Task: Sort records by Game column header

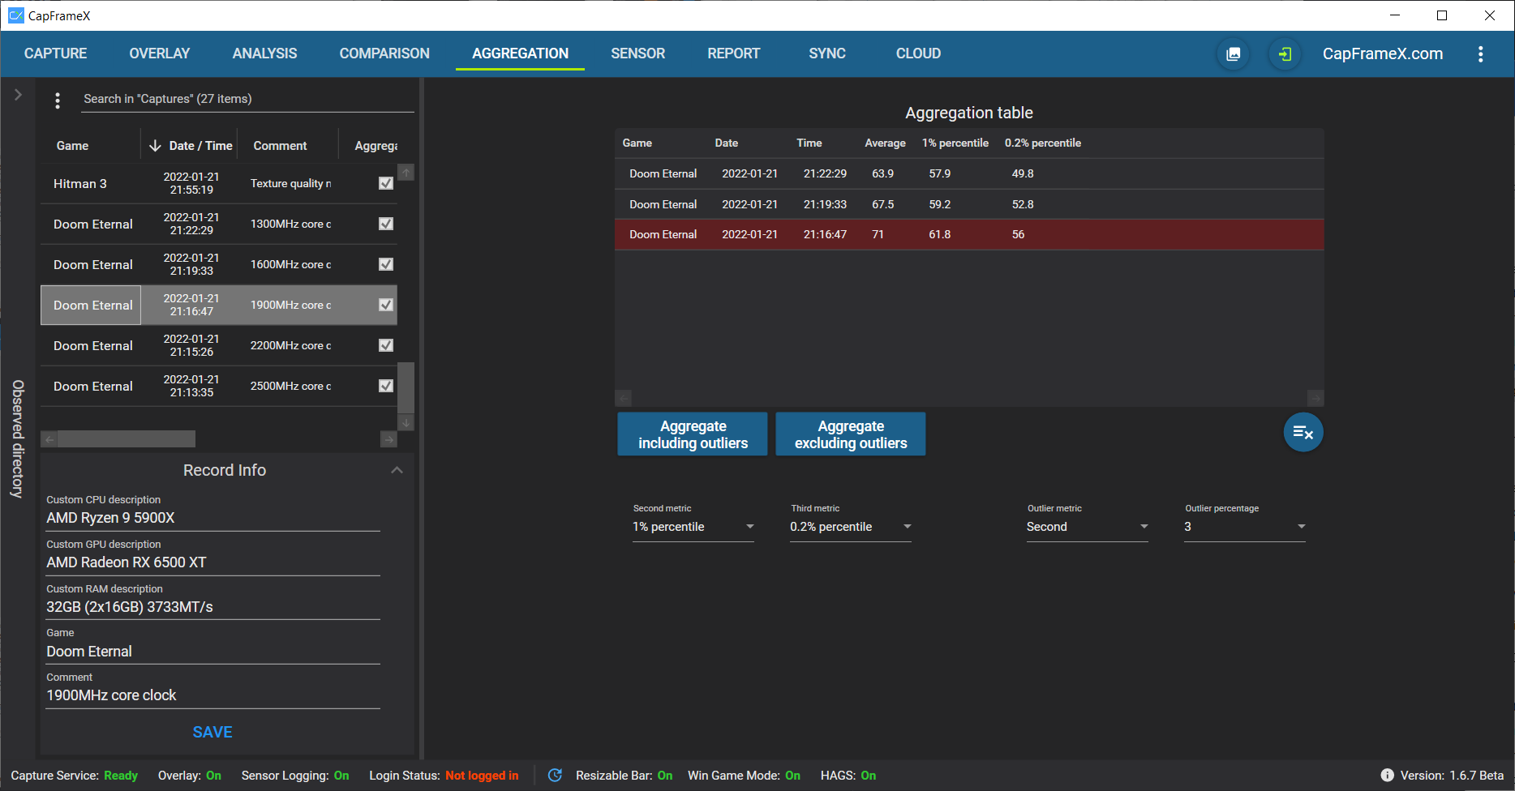Action: (72, 146)
